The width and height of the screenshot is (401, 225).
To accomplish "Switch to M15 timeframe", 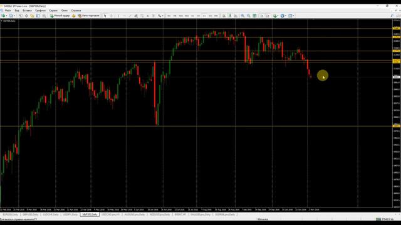I will point(180,16).
